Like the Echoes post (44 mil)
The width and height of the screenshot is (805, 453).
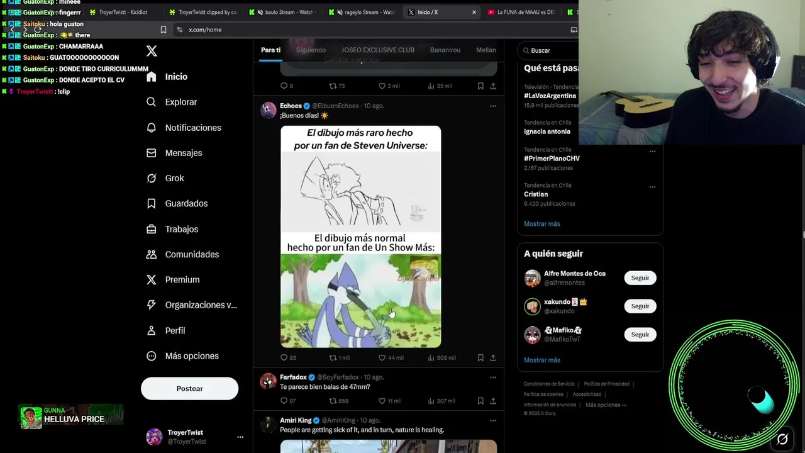tap(391, 357)
